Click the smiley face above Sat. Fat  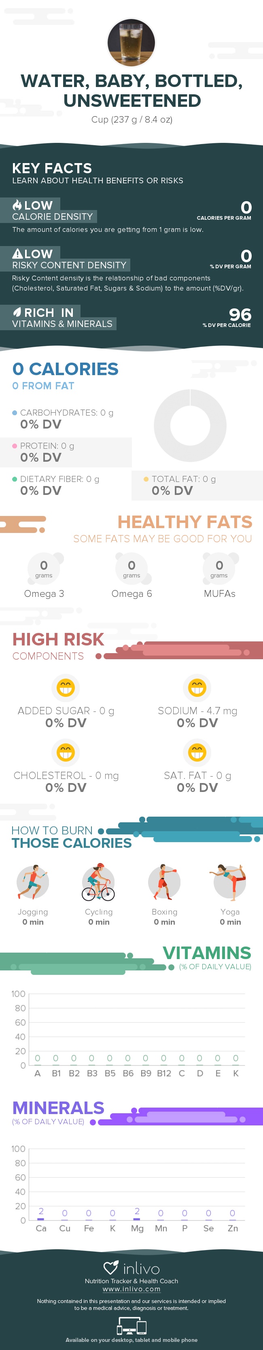point(197,752)
